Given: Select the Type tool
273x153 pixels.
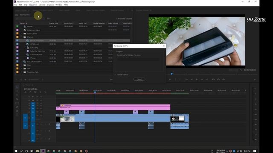Looking at the screenshot, I should pyautogui.click(x=17, y=115).
